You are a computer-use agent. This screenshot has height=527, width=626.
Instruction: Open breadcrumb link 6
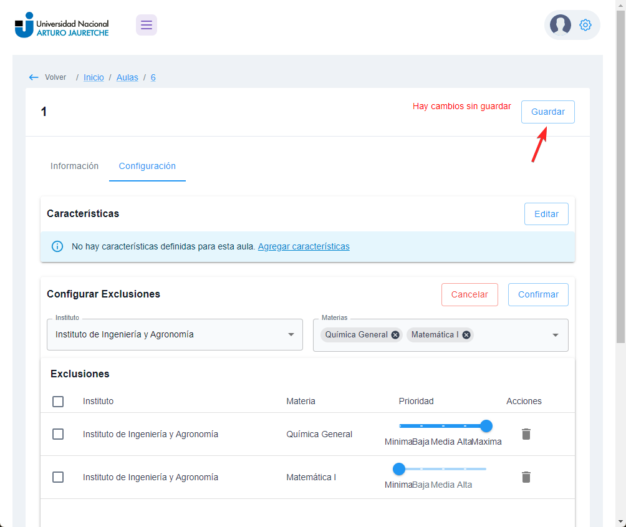(153, 77)
